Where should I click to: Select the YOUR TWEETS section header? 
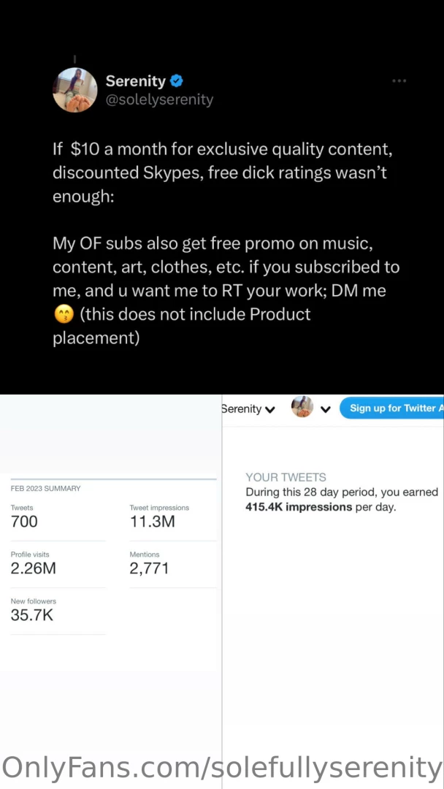(x=286, y=477)
